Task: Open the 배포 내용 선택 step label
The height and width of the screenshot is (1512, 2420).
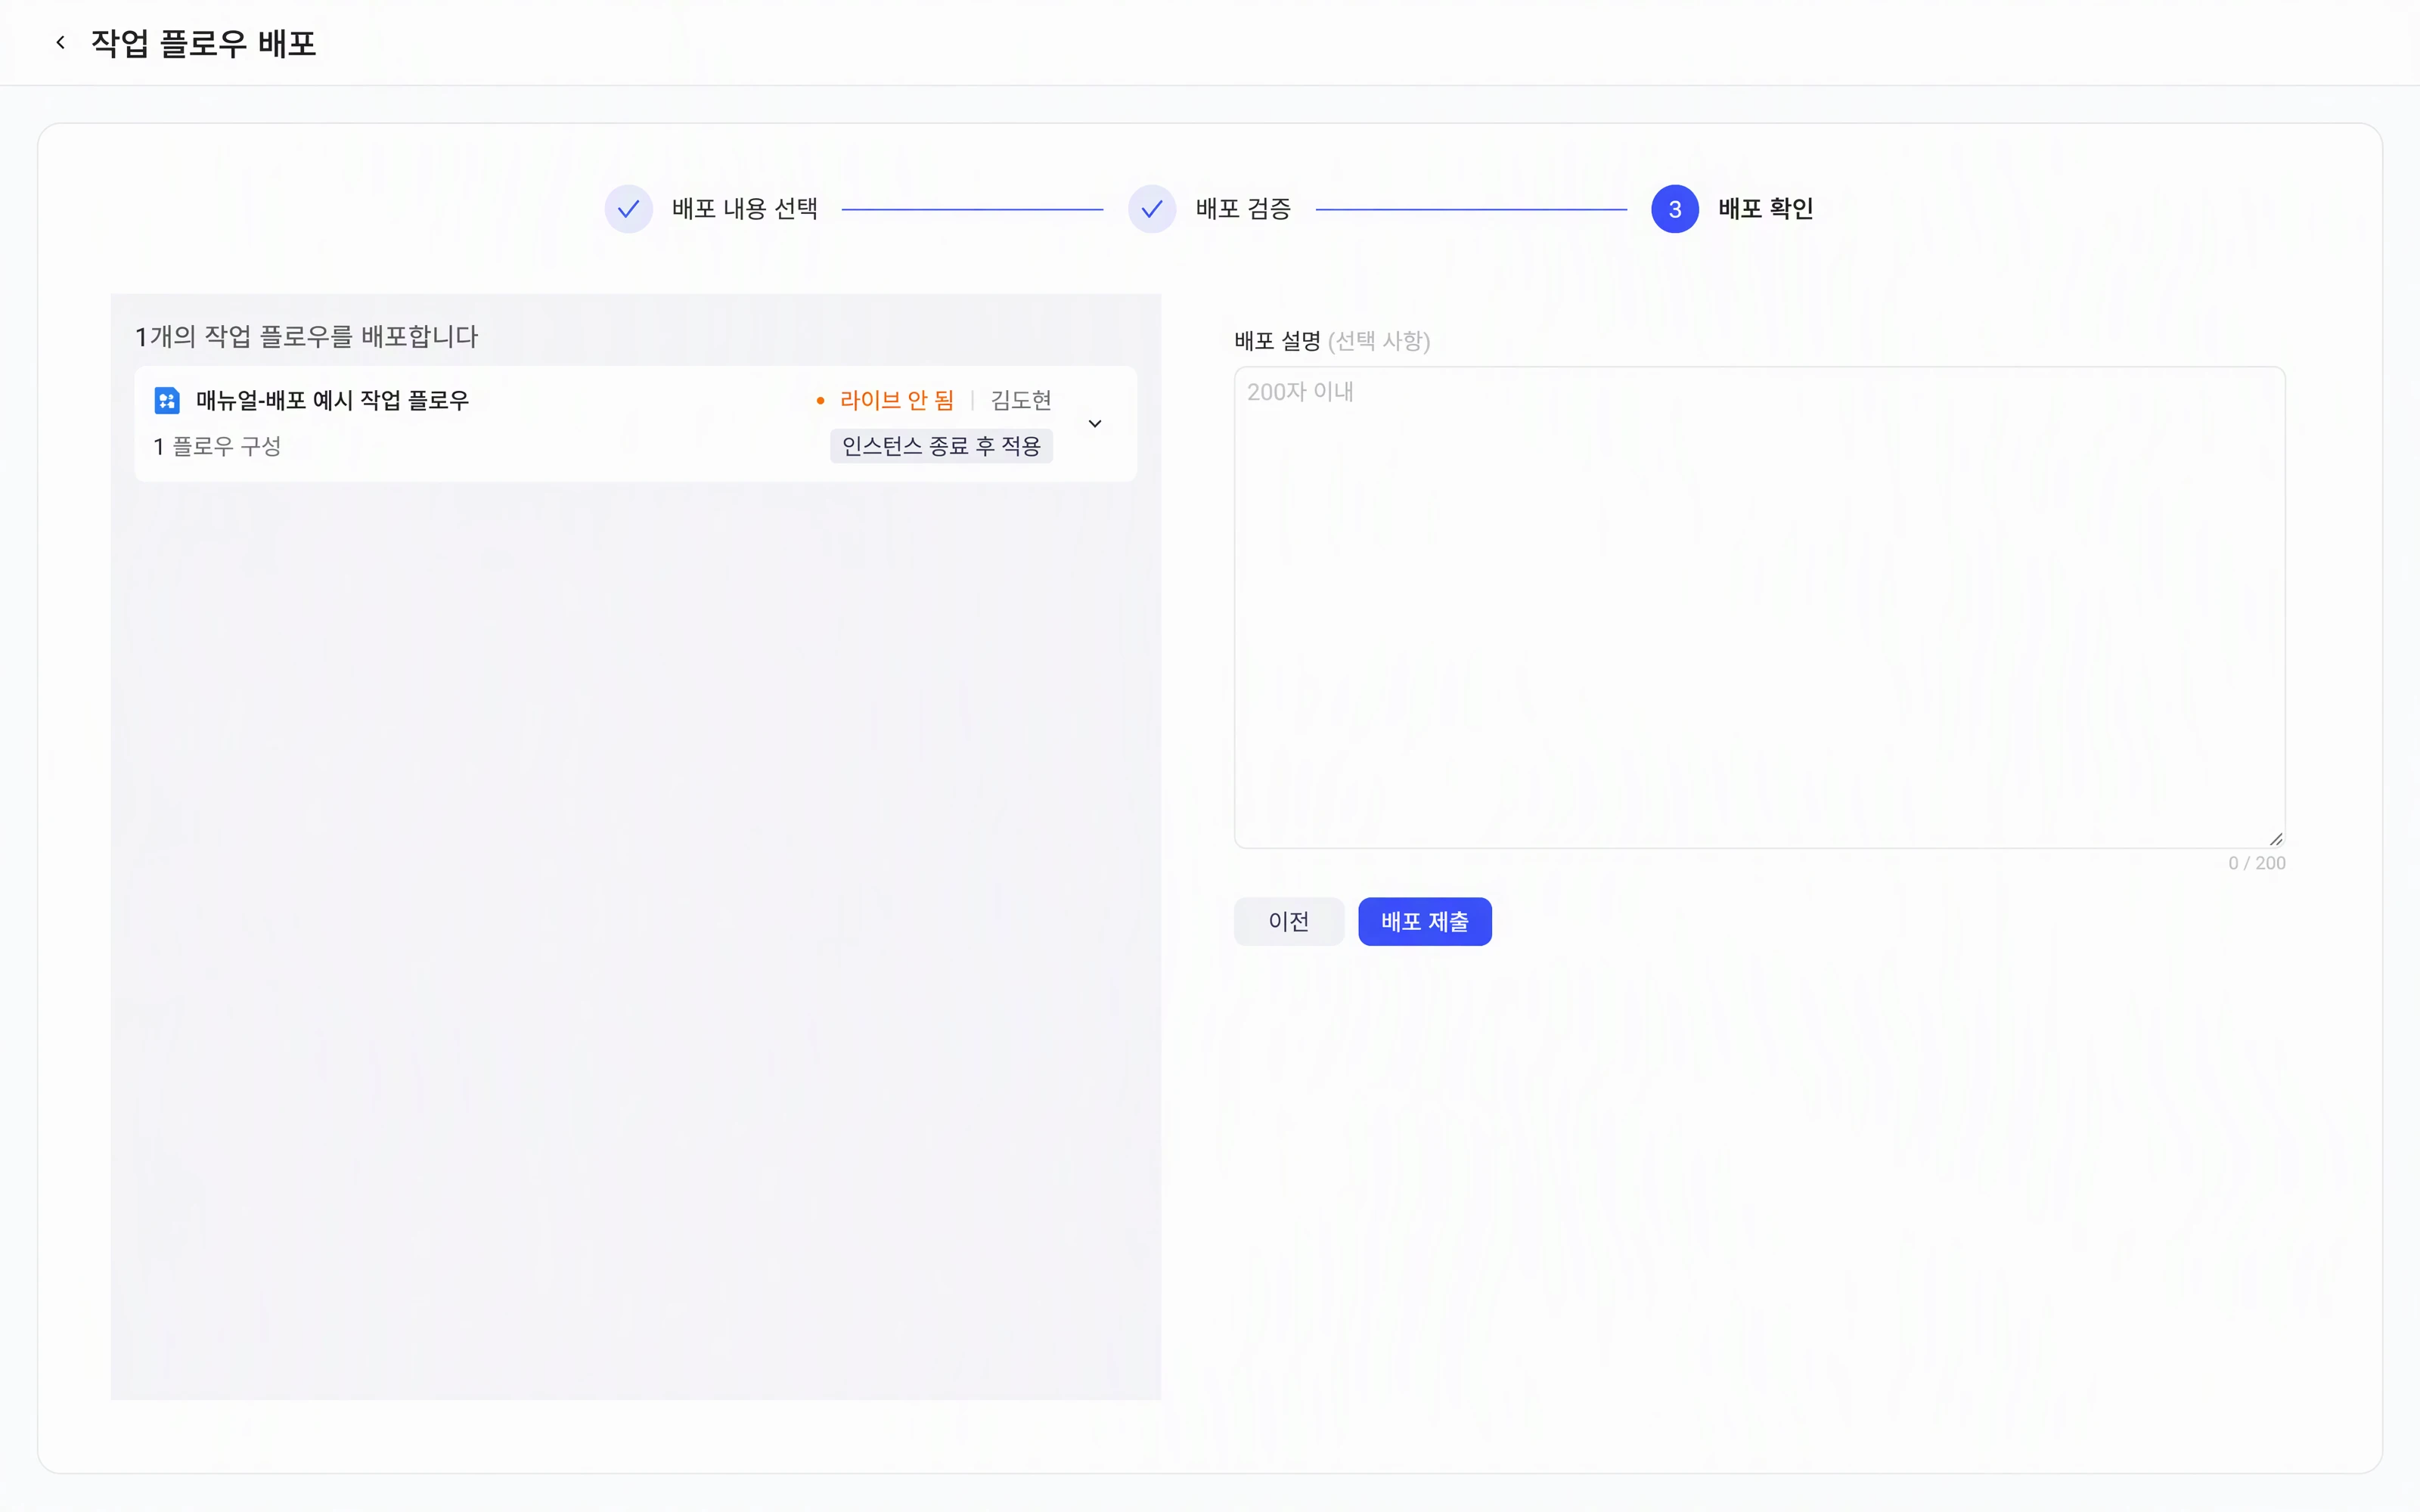Action: click(x=745, y=209)
